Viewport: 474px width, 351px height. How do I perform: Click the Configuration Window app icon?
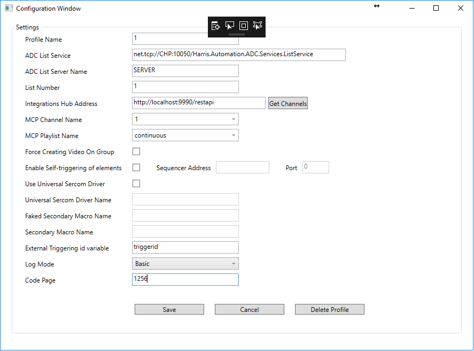click(x=9, y=9)
